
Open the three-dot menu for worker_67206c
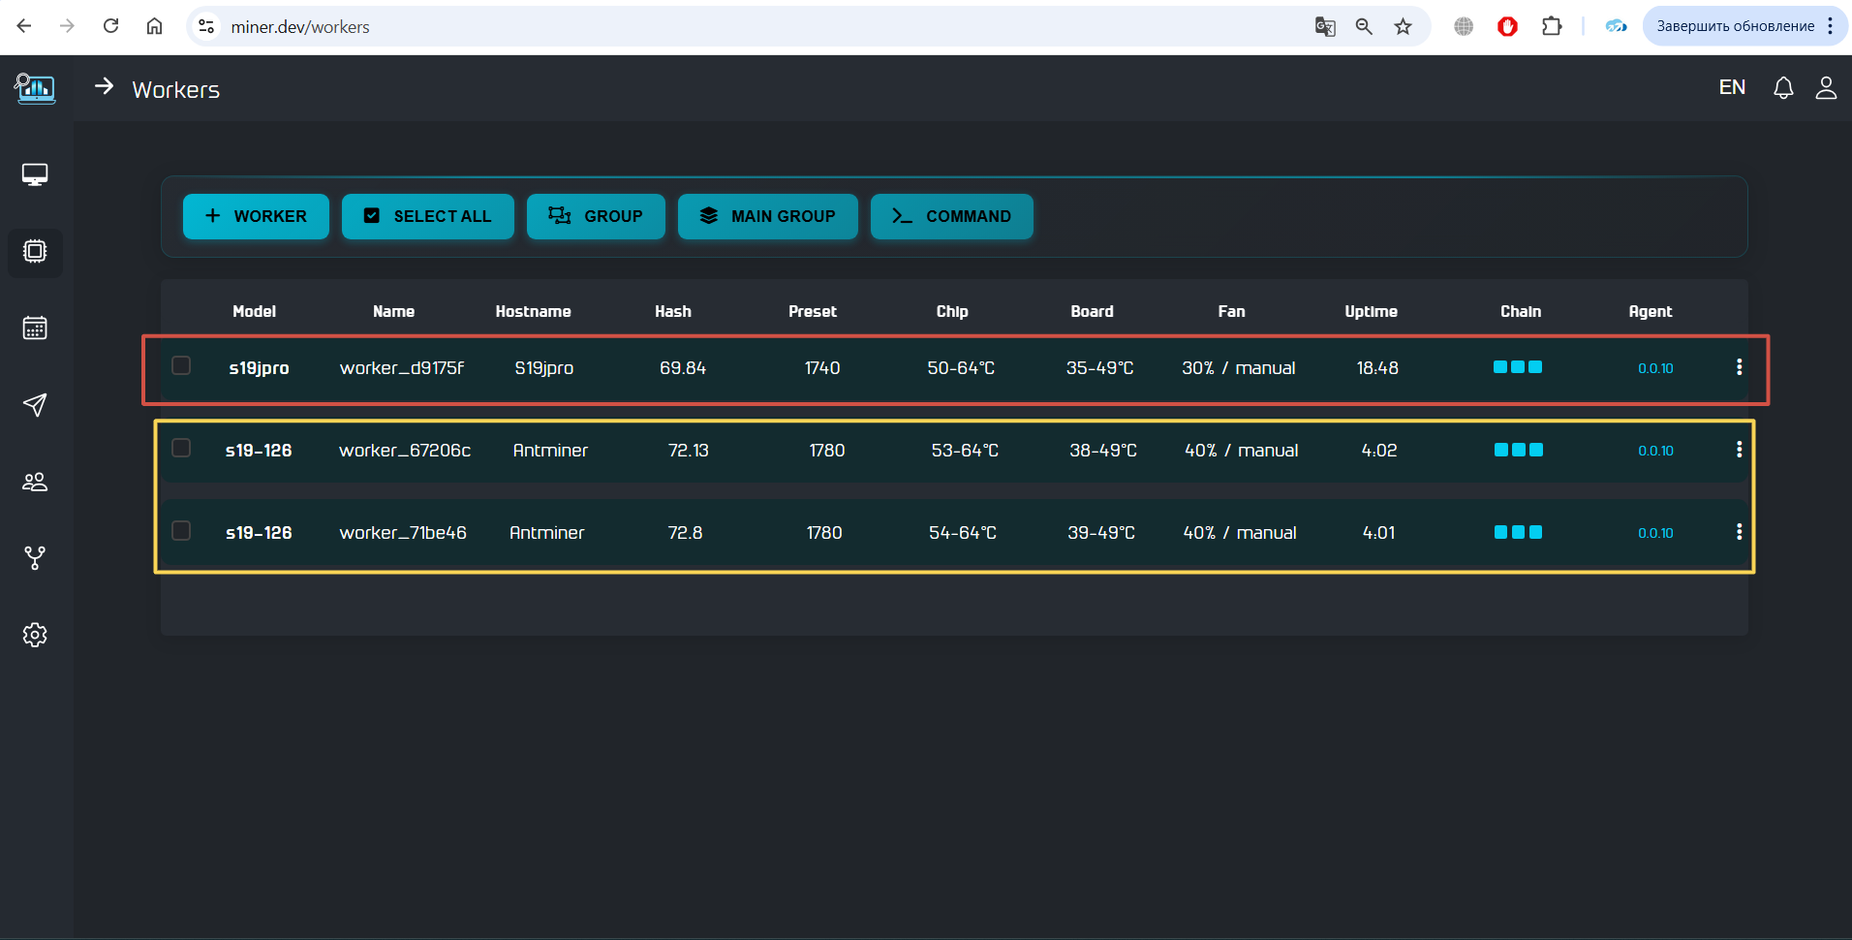(x=1740, y=449)
